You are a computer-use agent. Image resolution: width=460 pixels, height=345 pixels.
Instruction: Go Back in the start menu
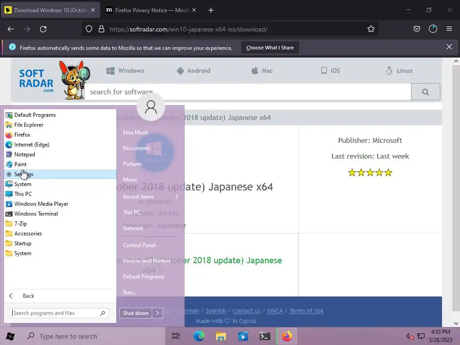point(60,296)
